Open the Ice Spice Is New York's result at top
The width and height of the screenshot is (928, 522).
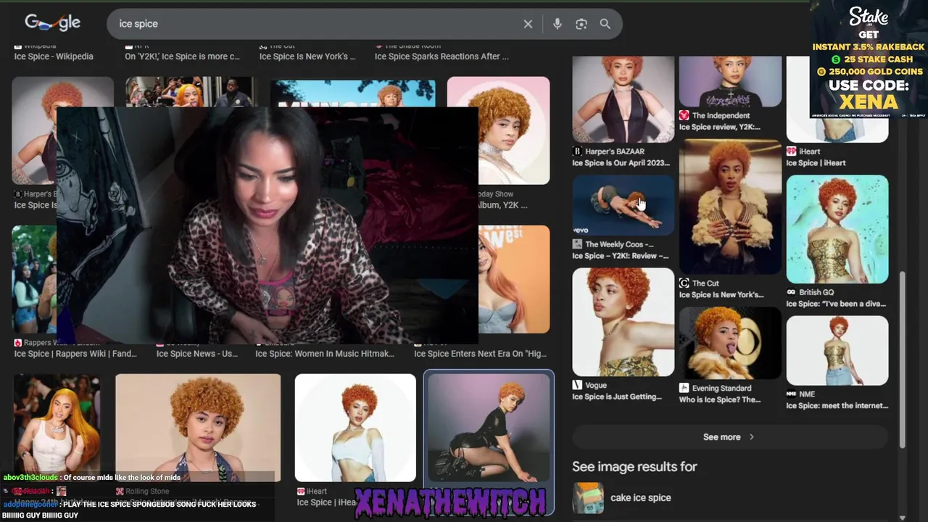point(307,57)
